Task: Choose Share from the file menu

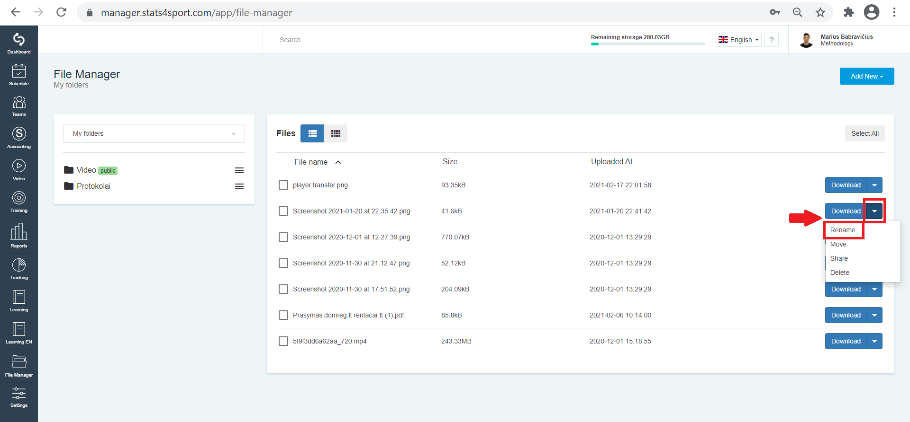Action: coord(839,258)
